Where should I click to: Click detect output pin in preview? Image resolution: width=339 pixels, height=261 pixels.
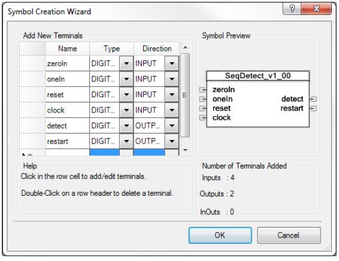pos(313,99)
